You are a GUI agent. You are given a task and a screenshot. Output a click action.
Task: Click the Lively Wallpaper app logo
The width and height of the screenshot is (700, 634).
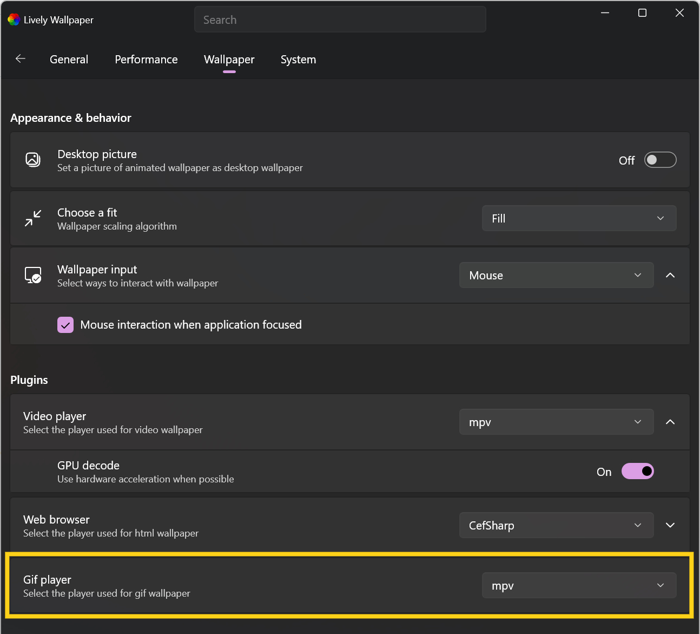pos(13,19)
